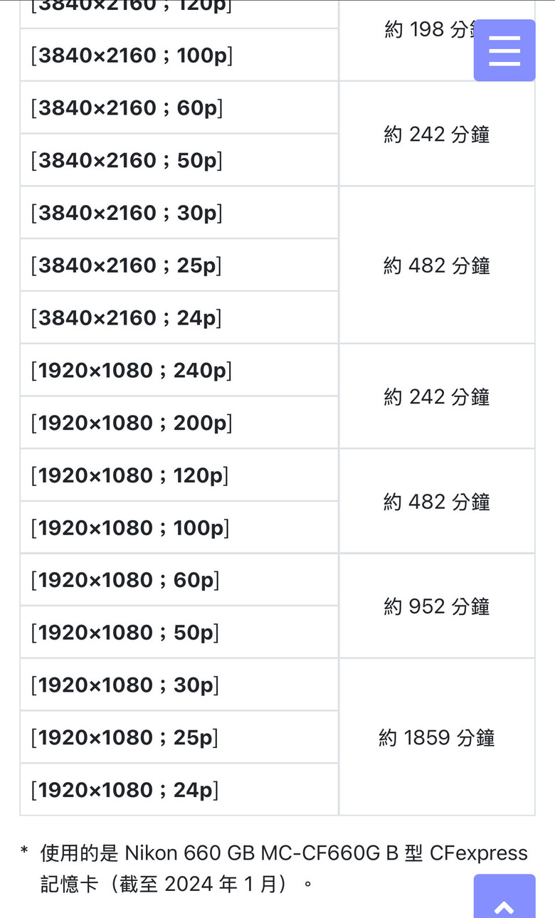Click the Nikon MC-CF660G footnote text
Viewport: 555px width, 918px height.
283,868
